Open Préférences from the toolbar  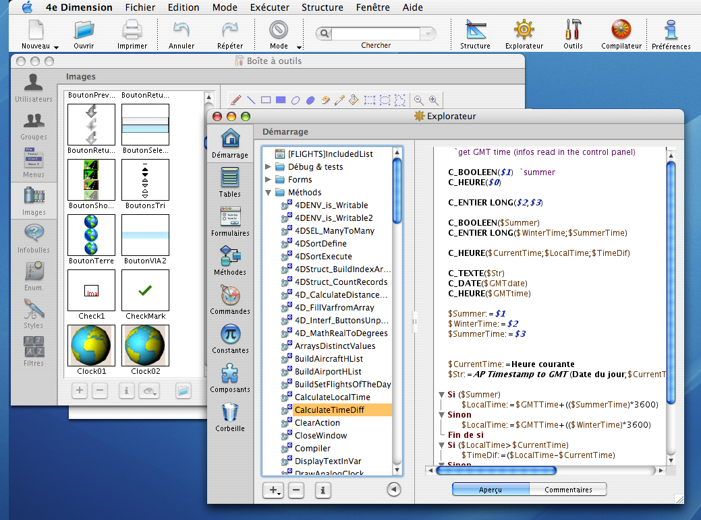point(671,34)
